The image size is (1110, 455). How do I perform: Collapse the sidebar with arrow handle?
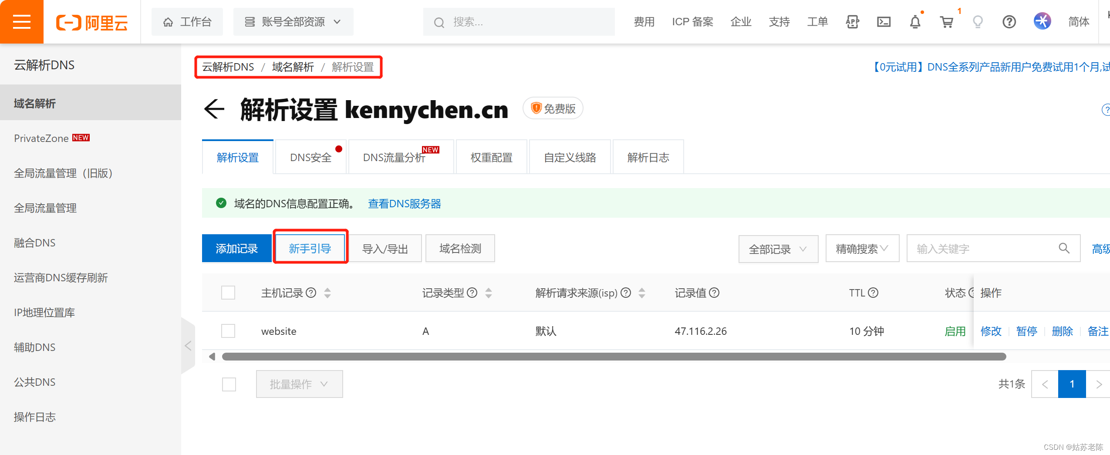(188, 346)
